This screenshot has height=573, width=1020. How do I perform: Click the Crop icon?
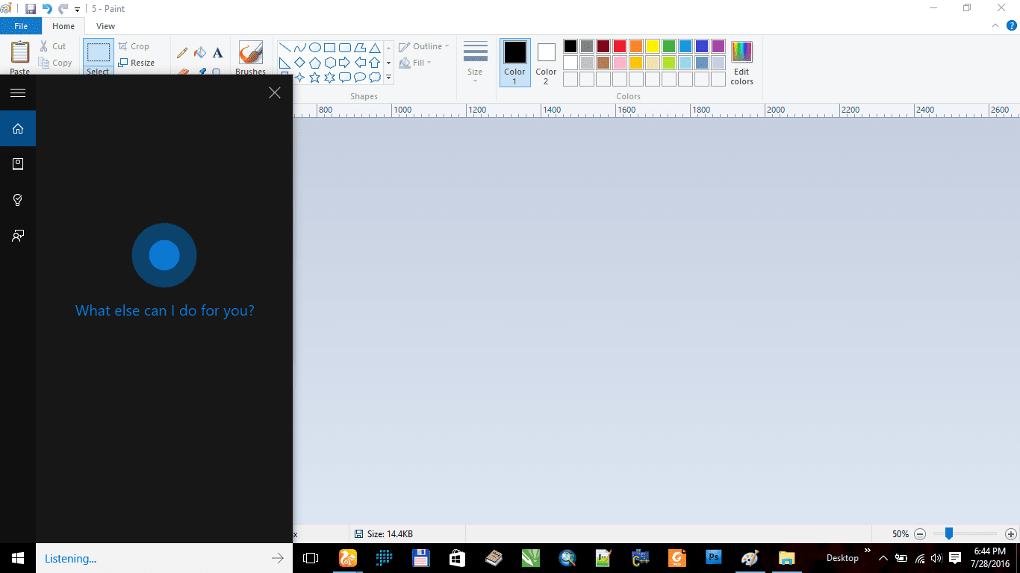[124, 46]
